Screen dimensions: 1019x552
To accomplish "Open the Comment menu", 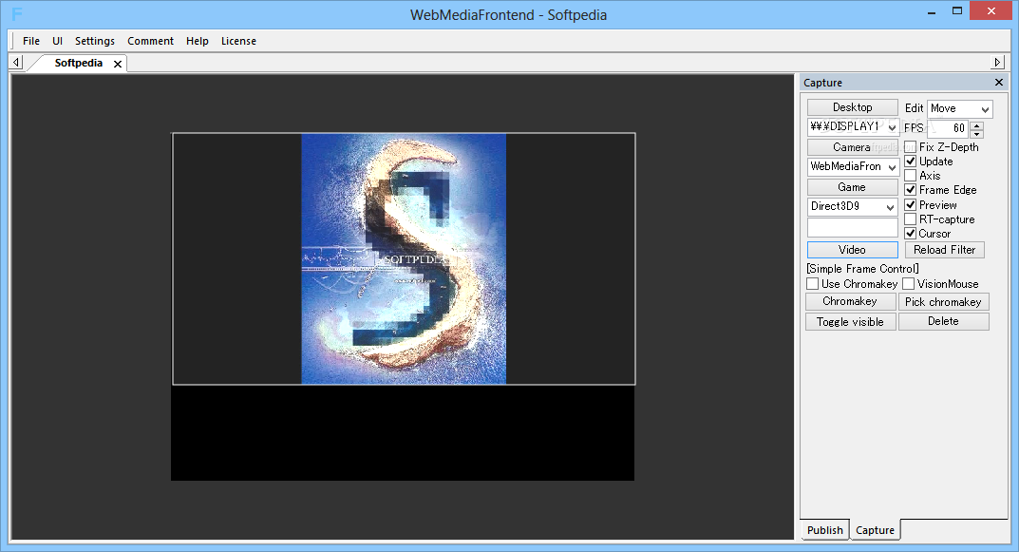I will [150, 41].
